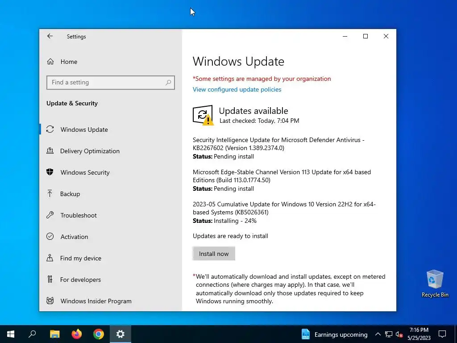Click the Activation checkmark icon

click(50, 237)
